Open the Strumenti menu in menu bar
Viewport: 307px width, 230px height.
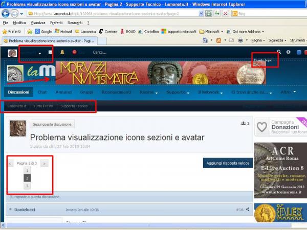74,23
